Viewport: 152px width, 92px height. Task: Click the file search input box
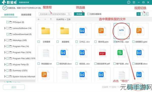[x=55, y=14]
